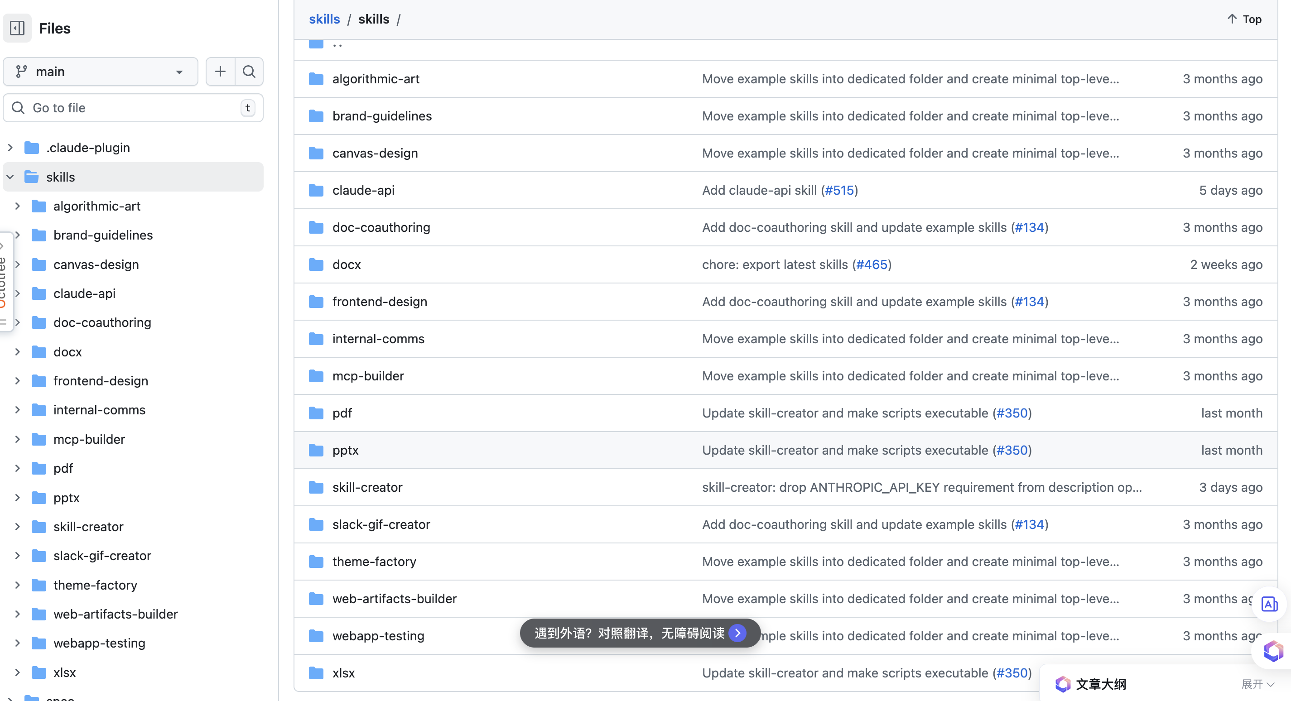The width and height of the screenshot is (1291, 701).
Task: Open algorithmic-art row commit message
Action: pos(910,79)
